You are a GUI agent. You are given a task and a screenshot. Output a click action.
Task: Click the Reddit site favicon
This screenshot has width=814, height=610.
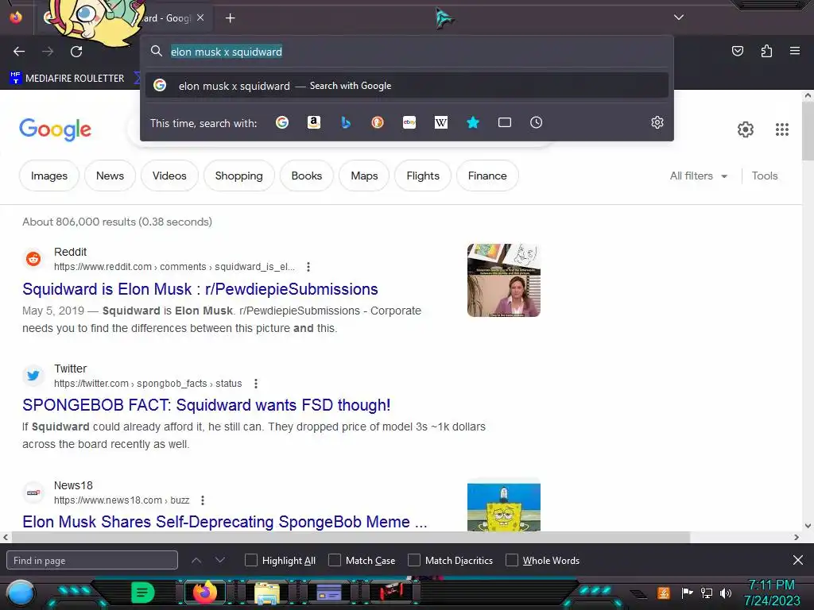(33, 258)
